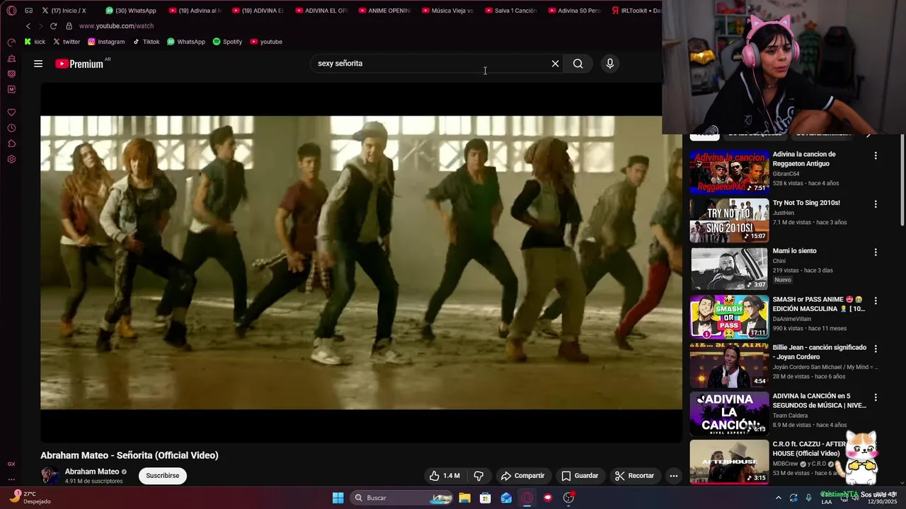Image resolution: width=906 pixels, height=509 pixels.
Task: Clip video with Recortar button
Action: (634, 476)
